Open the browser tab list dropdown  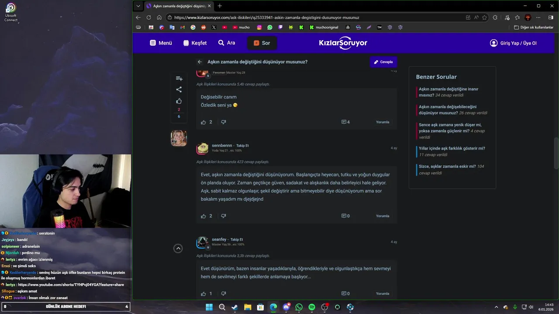138,6
